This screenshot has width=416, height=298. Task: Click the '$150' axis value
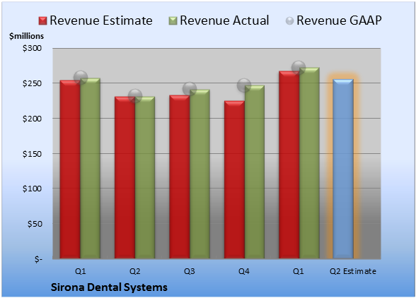click(x=32, y=154)
